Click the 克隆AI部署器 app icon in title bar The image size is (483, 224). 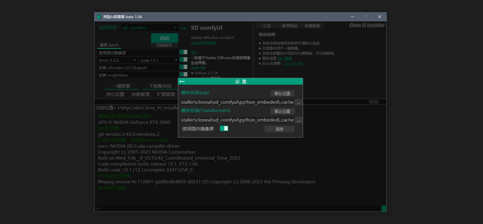99,17
